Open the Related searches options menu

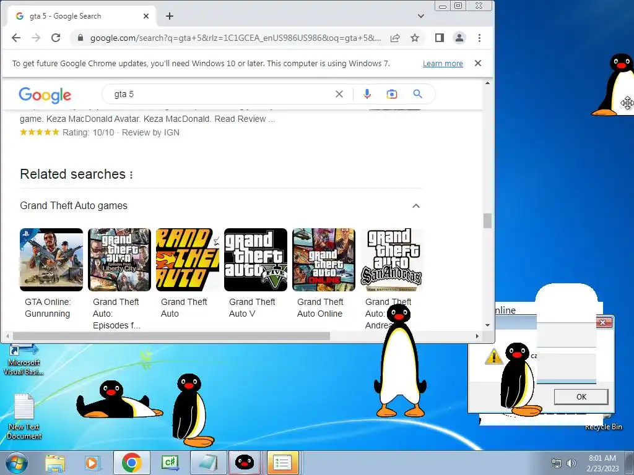(x=131, y=174)
